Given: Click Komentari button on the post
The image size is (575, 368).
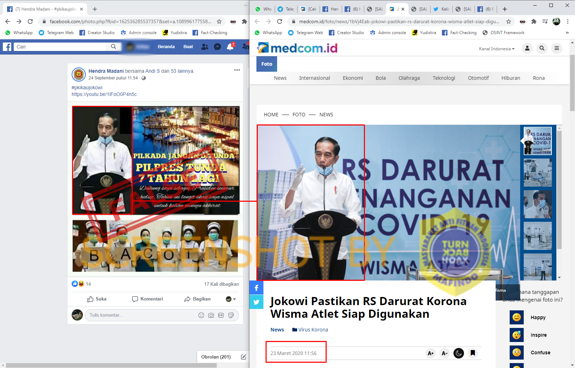Looking at the screenshot, I should click(x=148, y=299).
